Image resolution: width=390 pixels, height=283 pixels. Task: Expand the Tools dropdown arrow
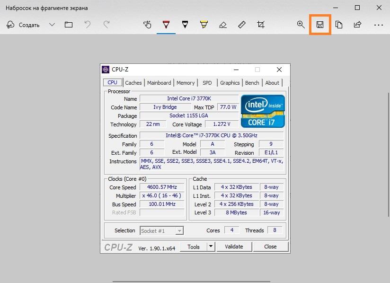[x=211, y=247]
